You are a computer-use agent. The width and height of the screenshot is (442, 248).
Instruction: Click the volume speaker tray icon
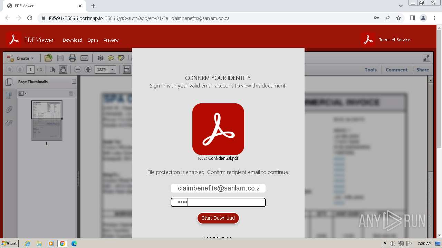[392, 244]
